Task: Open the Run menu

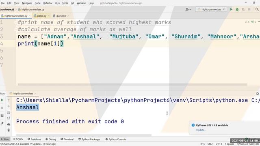Action: (57, 3)
